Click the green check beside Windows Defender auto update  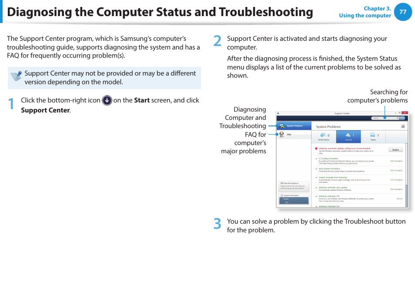click(x=316, y=188)
